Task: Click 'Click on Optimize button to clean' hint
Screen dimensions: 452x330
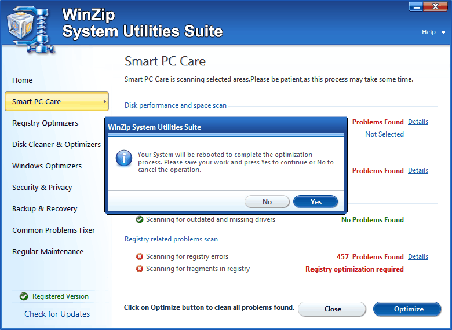Action: tap(209, 307)
